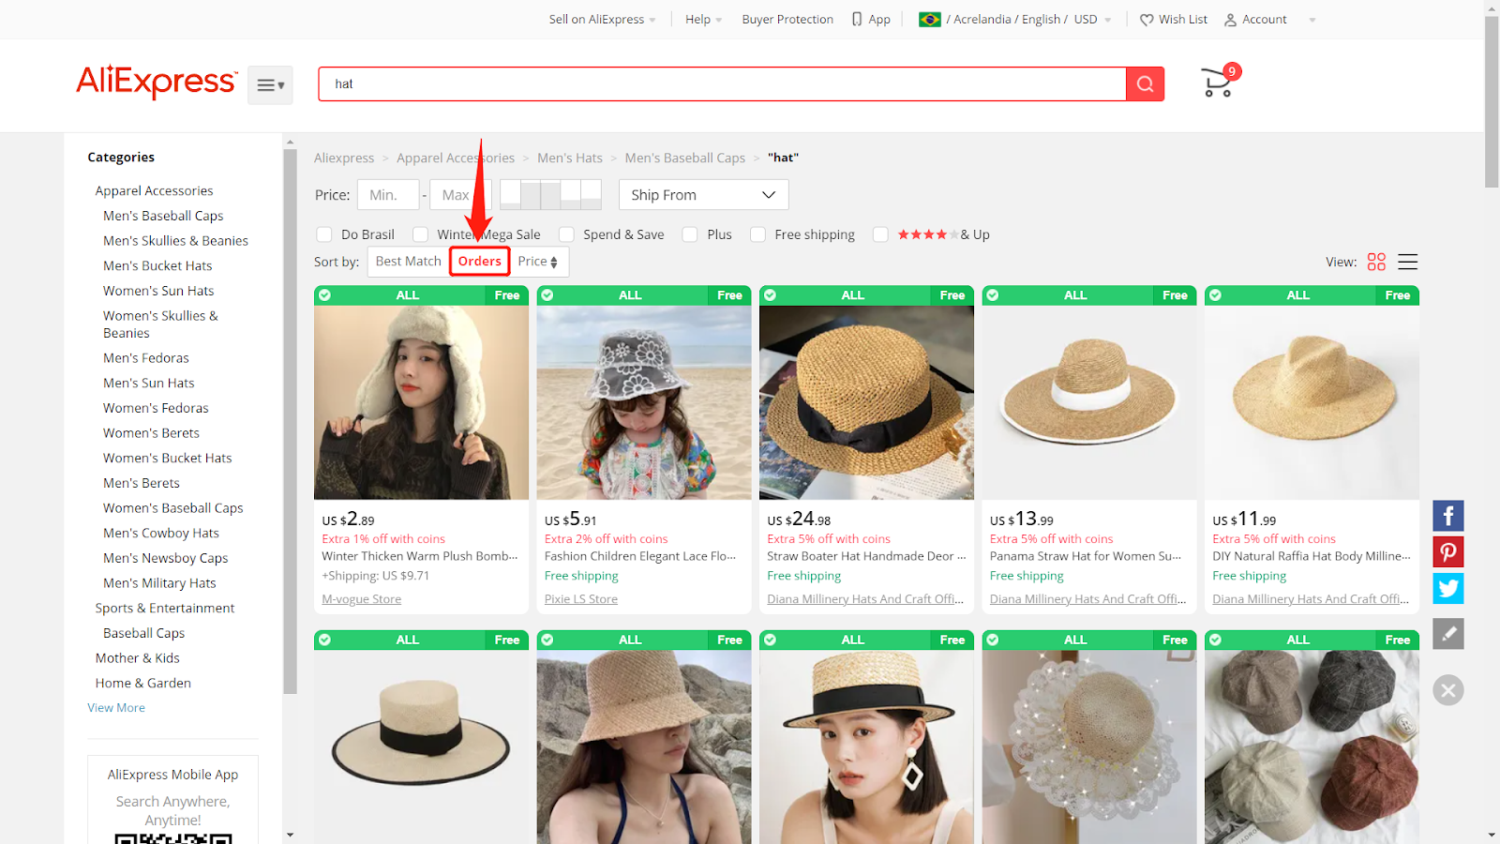Focus the search box containing hat
Screen dimensions: 1500x844
[722, 83]
